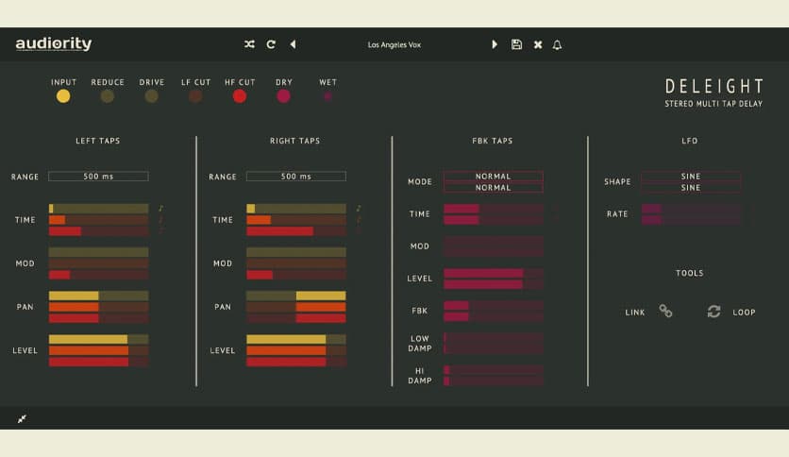Adjust the DRY knob
Screen dimensions: 789x457
tap(283, 95)
